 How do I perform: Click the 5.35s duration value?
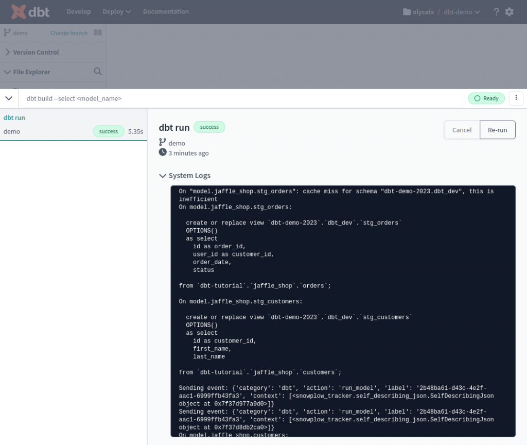pos(135,131)
